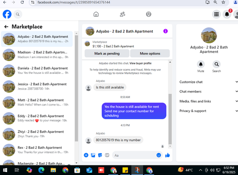Open the Daniela conversation in the list

pos(37,71)
